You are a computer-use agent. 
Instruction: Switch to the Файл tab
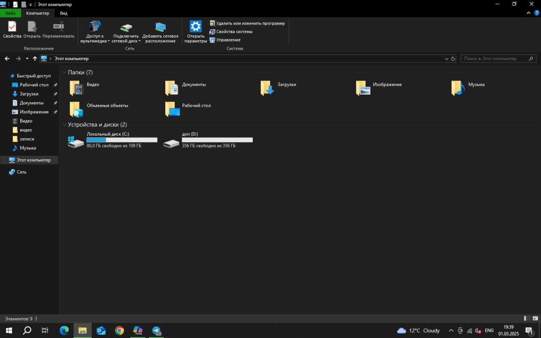(10, 13)
